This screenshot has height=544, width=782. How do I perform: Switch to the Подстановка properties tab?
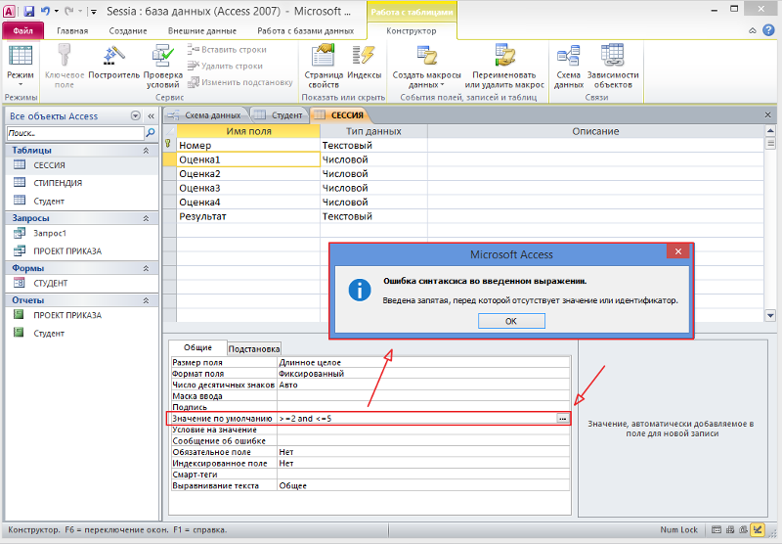pos(254,349)
